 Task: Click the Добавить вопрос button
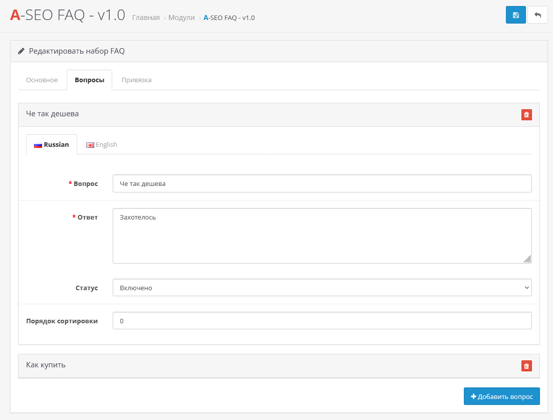[501, 396]
